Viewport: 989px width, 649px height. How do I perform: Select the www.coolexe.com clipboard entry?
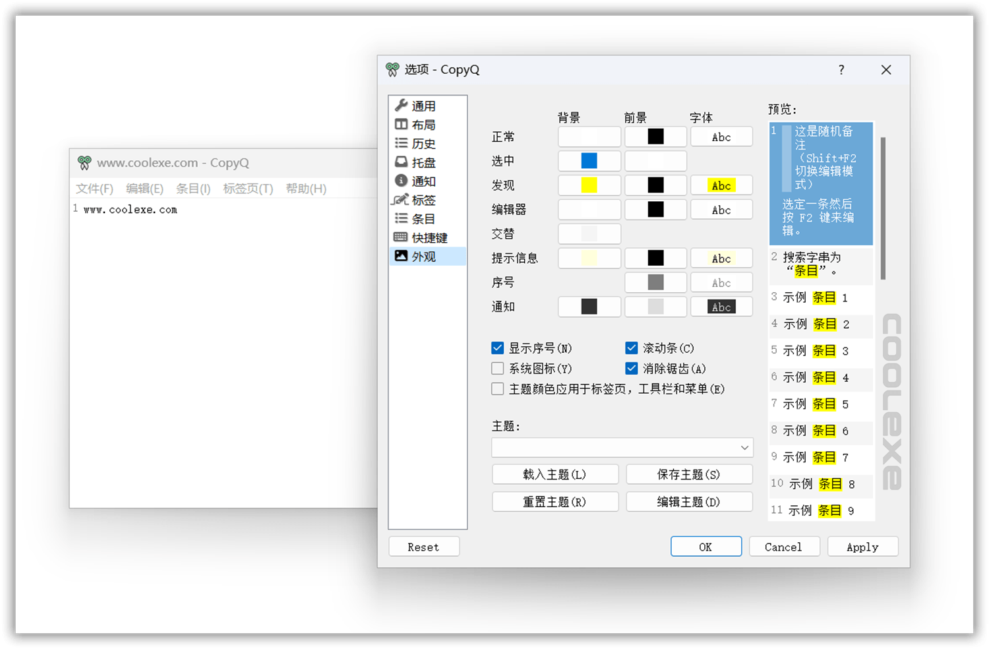129,209
